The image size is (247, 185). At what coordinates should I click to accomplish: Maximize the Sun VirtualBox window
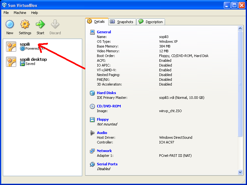click(234, 5)
